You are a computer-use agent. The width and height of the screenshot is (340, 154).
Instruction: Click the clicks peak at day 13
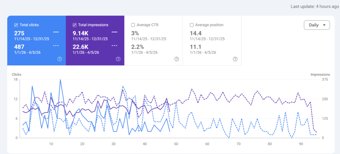60,79
